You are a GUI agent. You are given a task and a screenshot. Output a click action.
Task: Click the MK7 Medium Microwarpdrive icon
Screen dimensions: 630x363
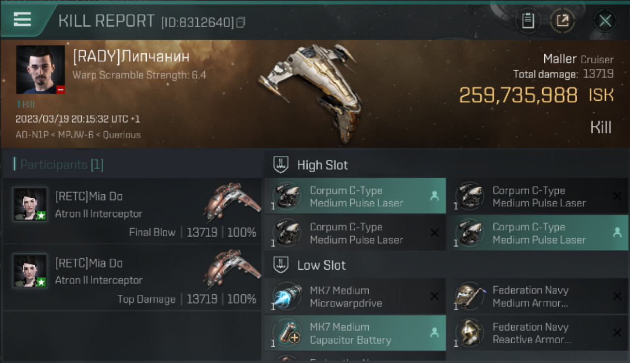click(x=287, y=296)
